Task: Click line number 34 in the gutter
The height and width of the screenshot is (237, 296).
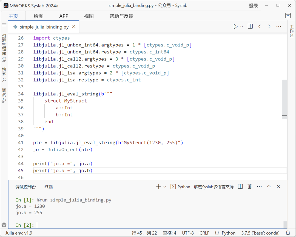Action: [x=21, y=94]
